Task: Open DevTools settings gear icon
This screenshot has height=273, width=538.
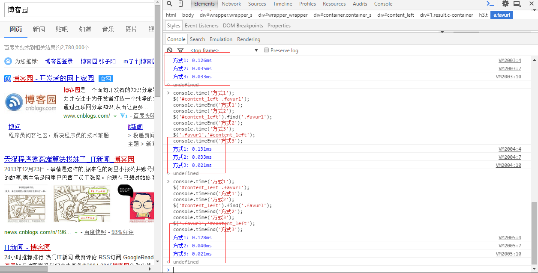Action: [505, 4]
